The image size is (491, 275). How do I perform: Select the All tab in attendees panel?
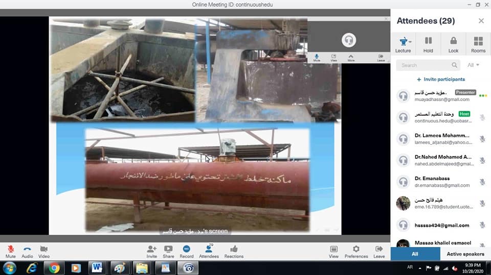coord(415,254)
